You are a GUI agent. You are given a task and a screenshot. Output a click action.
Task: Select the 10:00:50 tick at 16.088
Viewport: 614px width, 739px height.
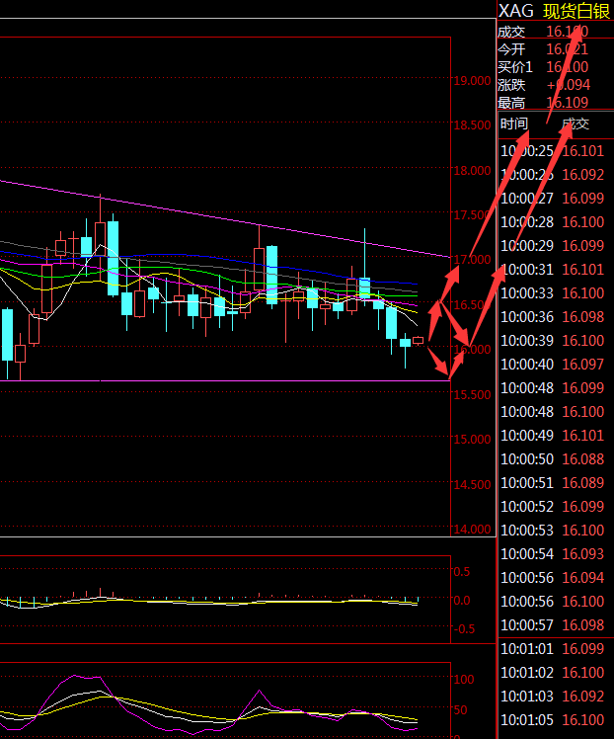coord(553,458)
